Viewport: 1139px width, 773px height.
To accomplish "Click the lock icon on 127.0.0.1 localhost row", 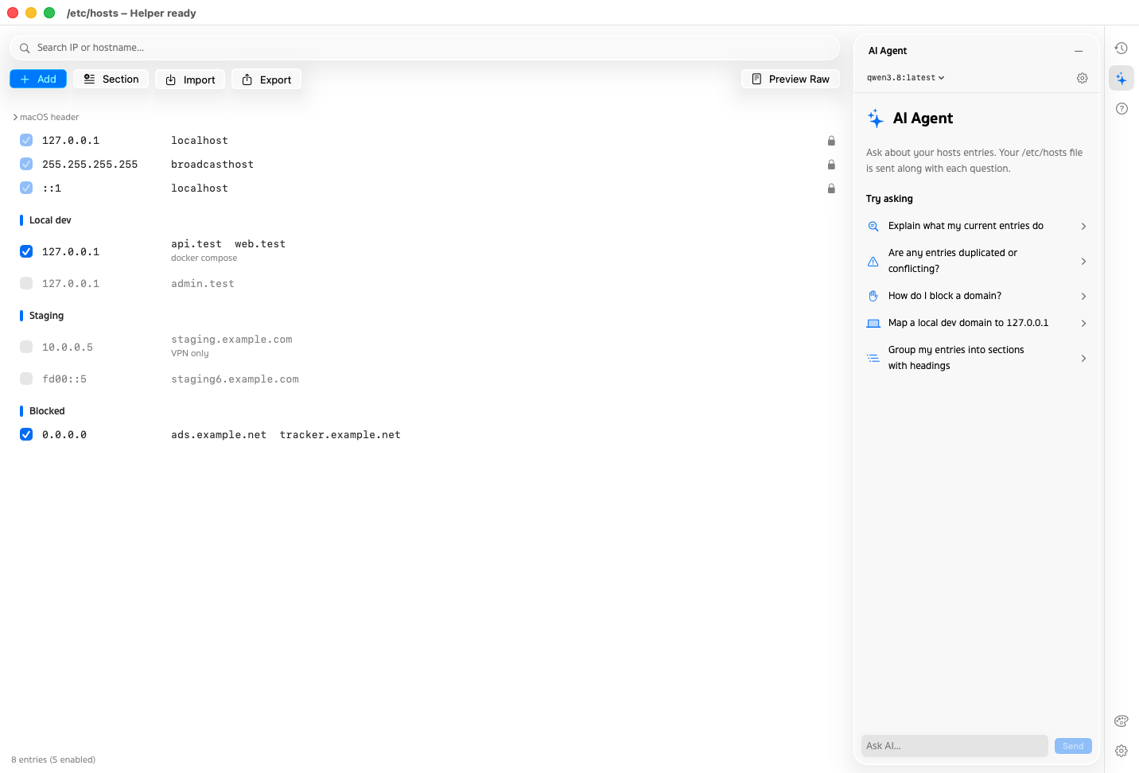I will coord(831,141).
